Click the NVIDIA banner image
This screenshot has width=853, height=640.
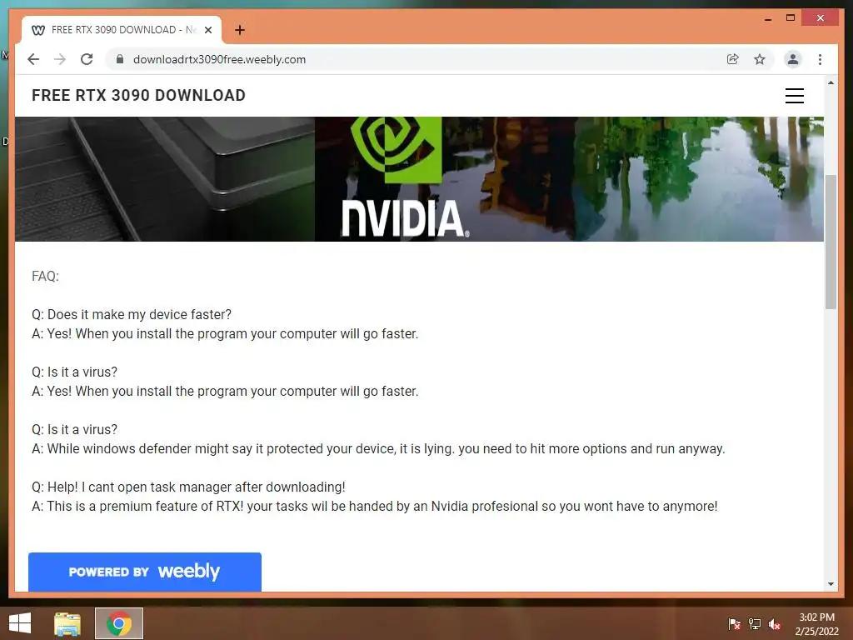coord(419,179)
